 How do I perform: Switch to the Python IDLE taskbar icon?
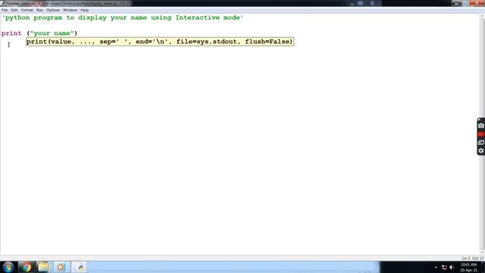[x=80, y=267]
